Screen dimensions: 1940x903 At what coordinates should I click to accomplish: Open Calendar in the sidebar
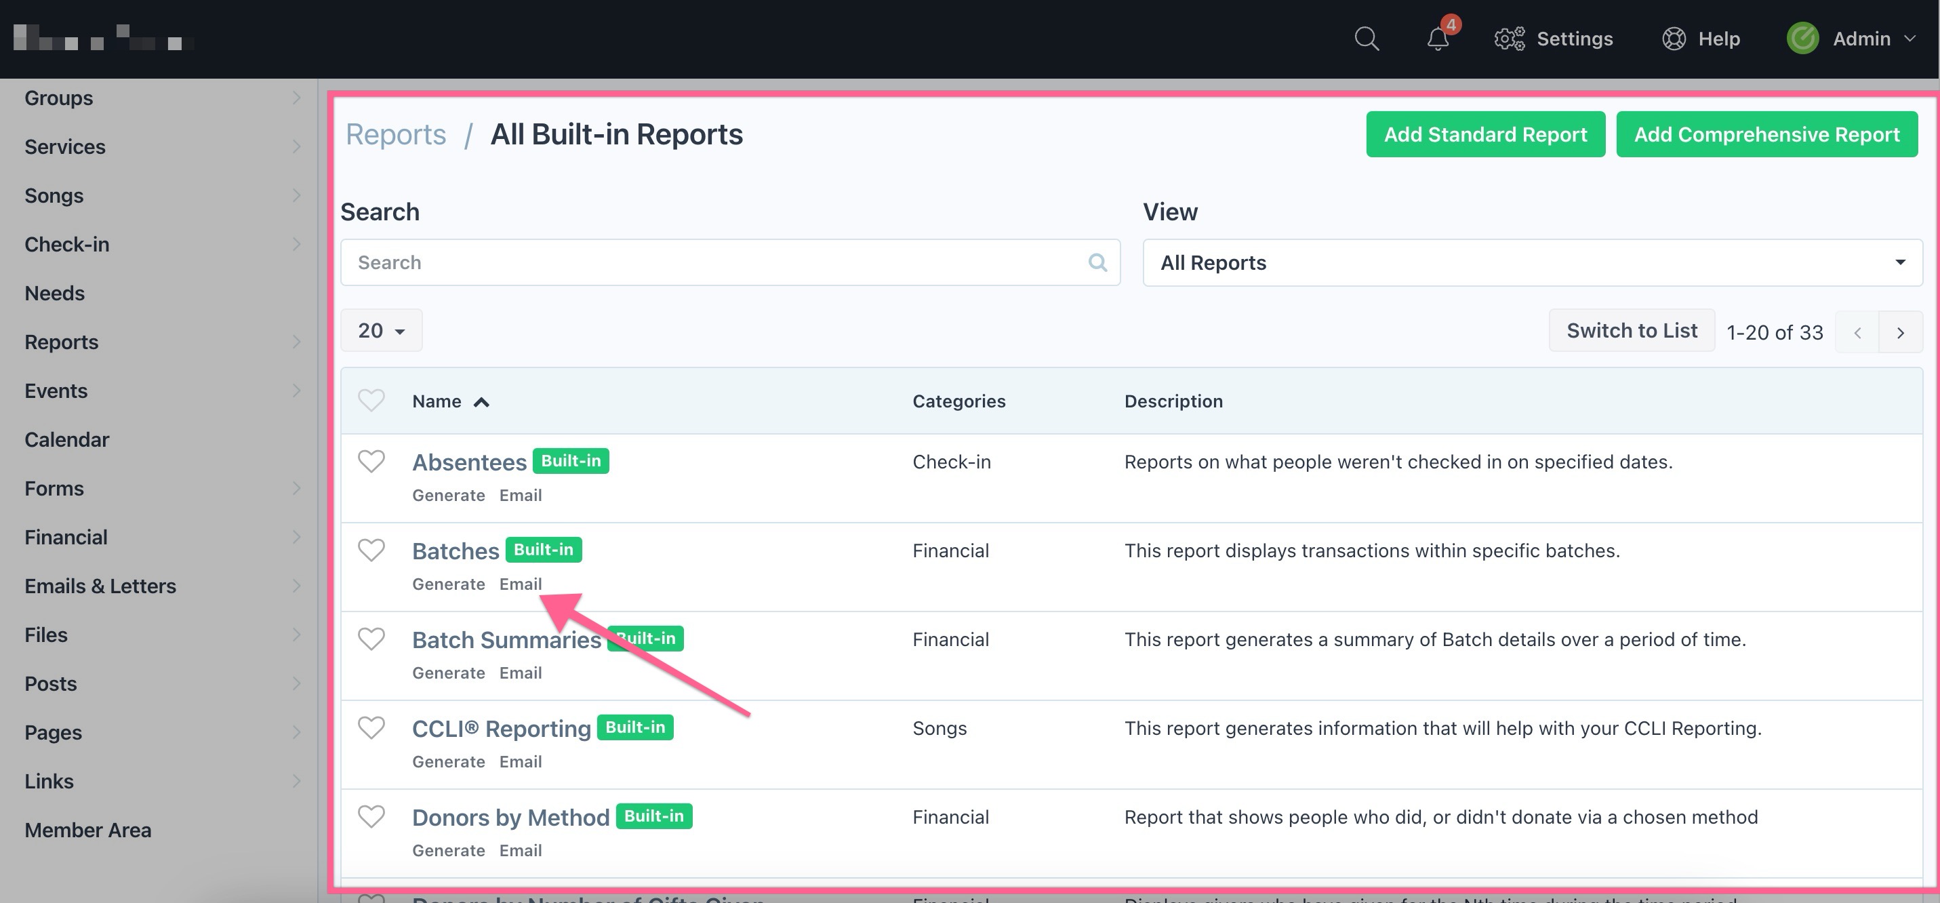pos(66,439)
